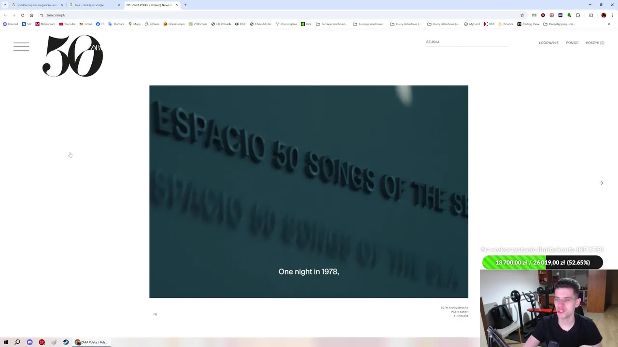Click the Espacio 50 Songs video
This screenshot has width=618, height=347.
click(x=309, y=192)
